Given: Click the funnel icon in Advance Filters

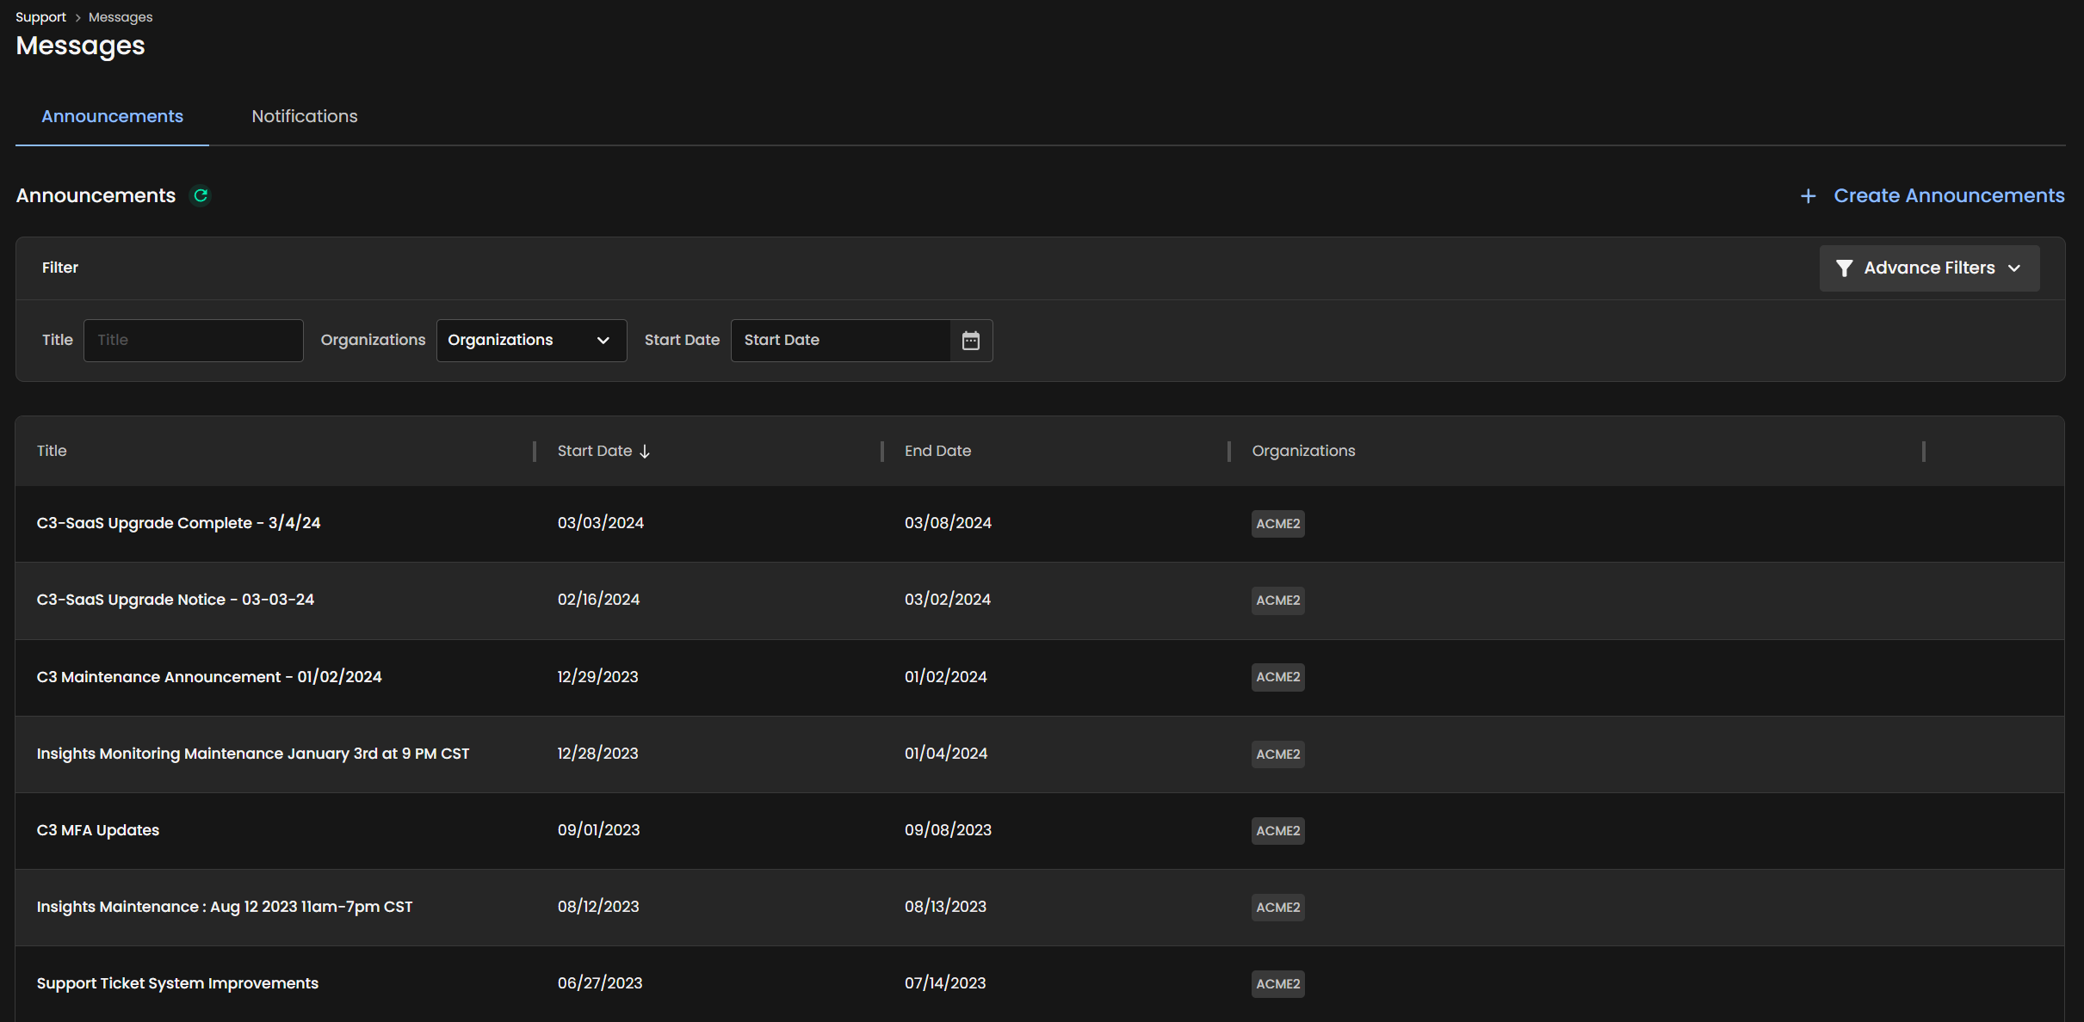Looking at the screenshot, I should [1844, 268].
